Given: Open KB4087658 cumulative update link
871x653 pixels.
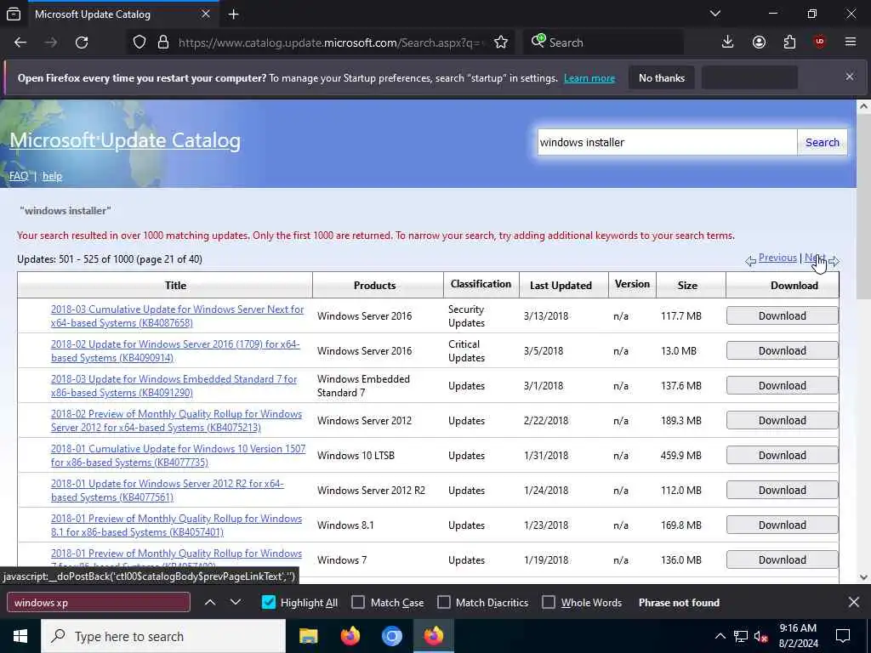Looking at the screenshot, I should pyautogui.click(x=177, y=316).
